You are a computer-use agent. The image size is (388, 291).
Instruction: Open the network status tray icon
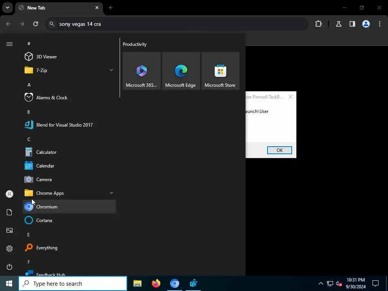(330, 283)
